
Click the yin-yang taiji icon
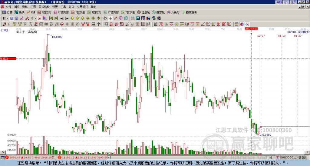point(242,24)
